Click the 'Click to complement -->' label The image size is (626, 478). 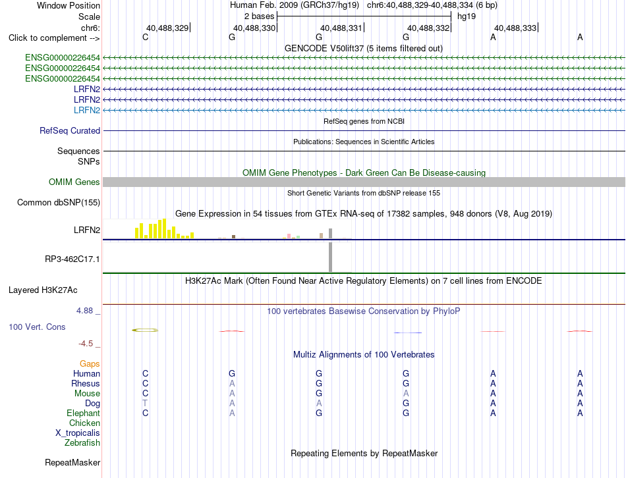54,38
